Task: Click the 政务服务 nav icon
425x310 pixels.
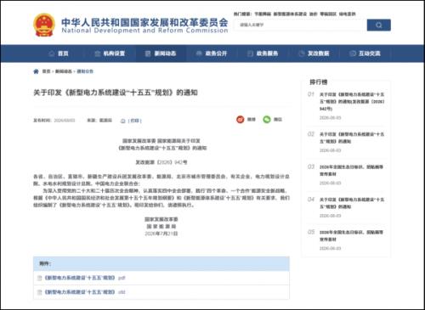Action: click(250, 54)
